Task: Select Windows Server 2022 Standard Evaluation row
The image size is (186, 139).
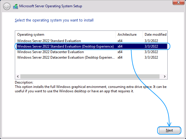Action: pyautogui.click(x=91, y=41)
